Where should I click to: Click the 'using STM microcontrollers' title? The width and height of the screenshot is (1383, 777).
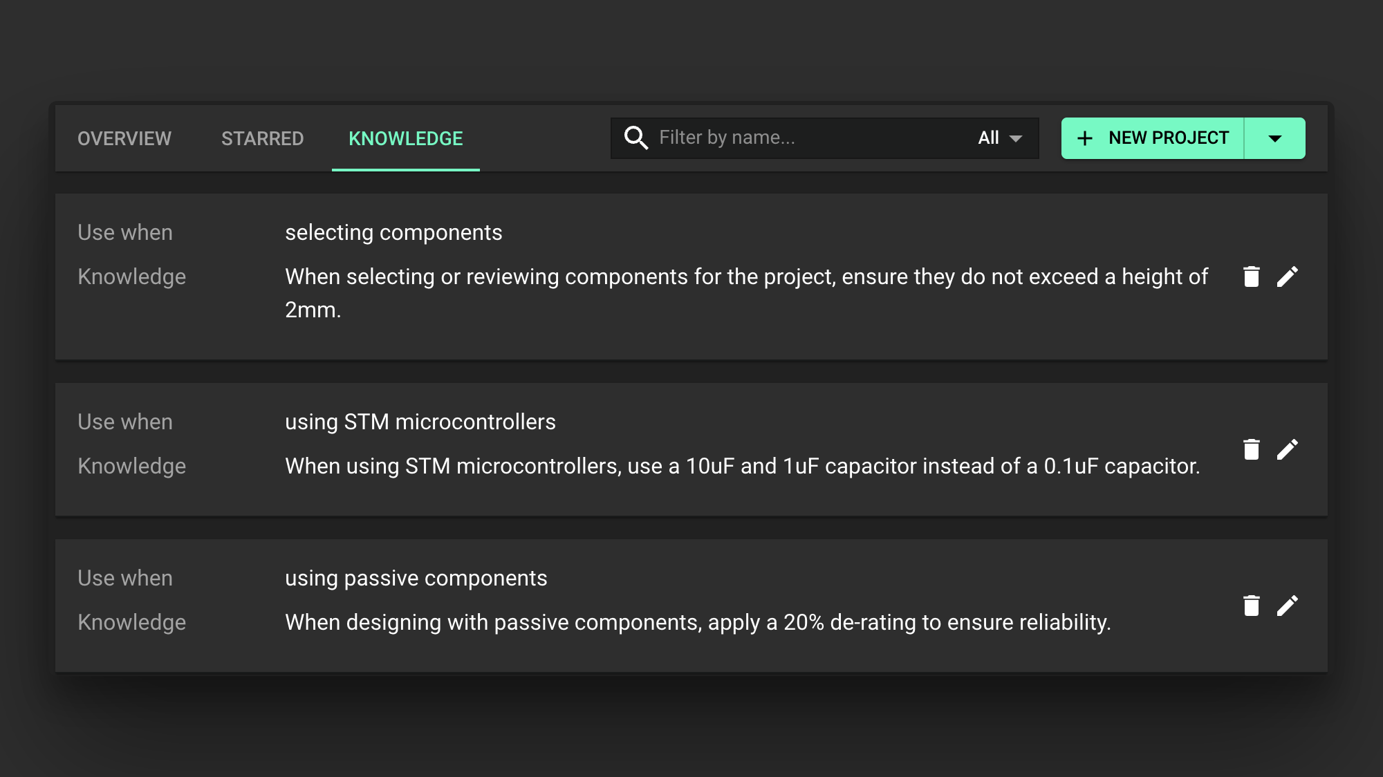pyautogui.click(x=420, y=422)
